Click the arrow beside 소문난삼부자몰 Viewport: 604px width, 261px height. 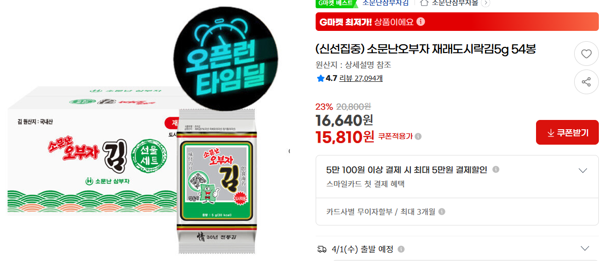[486, 3]
